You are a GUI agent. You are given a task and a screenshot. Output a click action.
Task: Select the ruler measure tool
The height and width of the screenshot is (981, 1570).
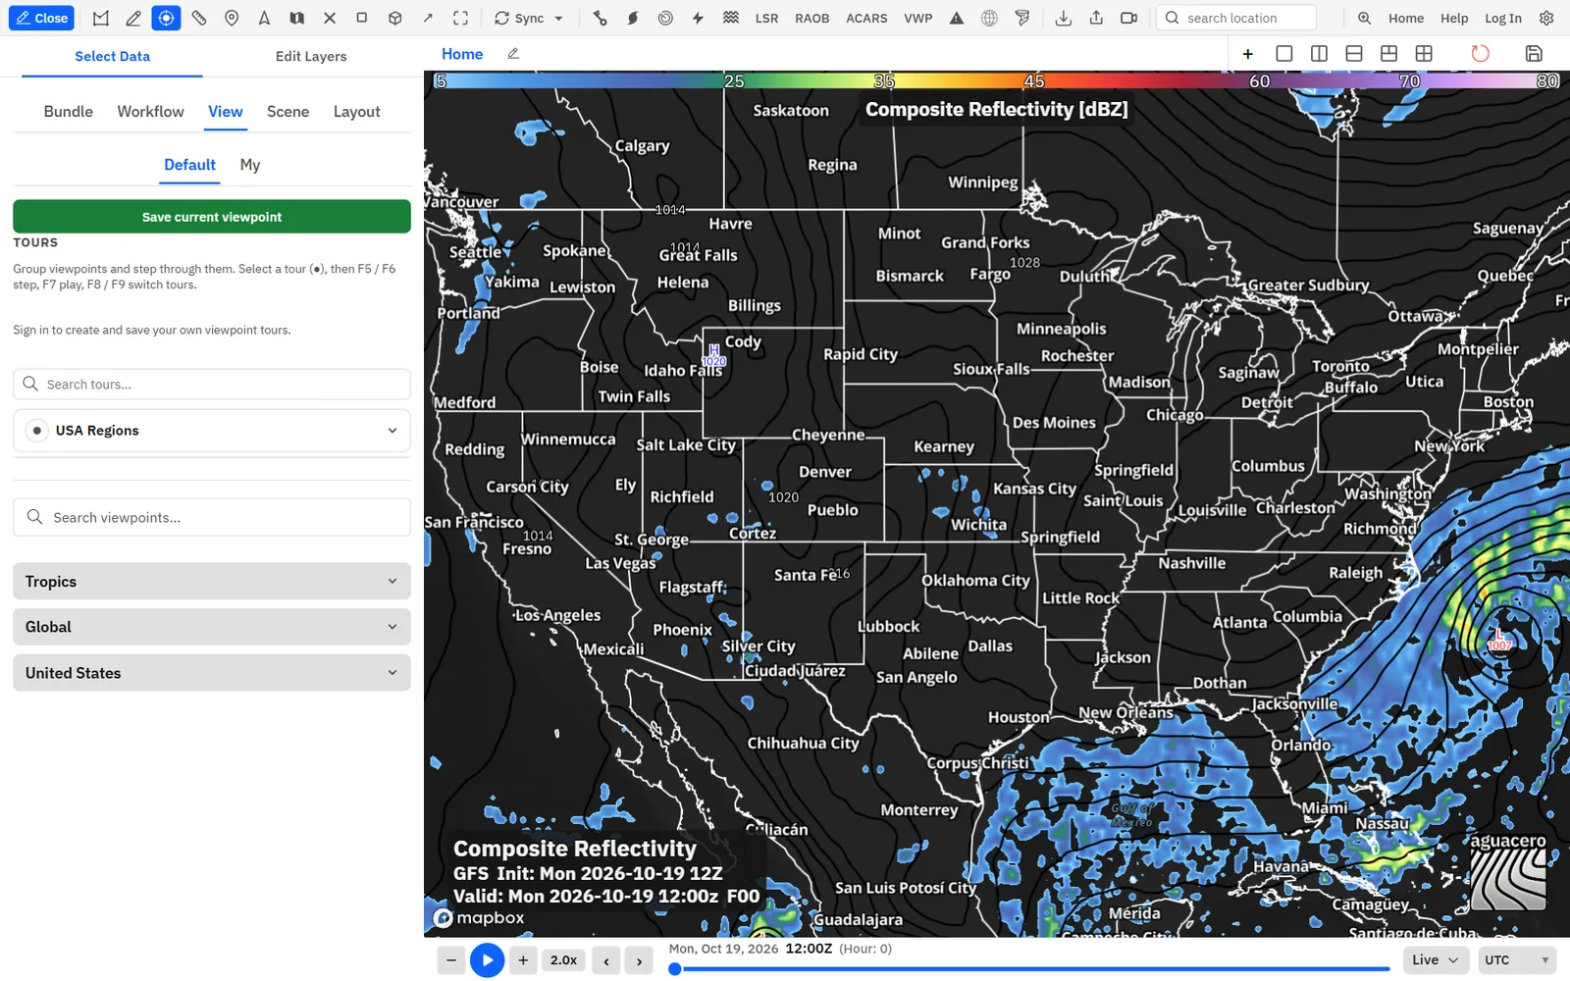[199, 18]
